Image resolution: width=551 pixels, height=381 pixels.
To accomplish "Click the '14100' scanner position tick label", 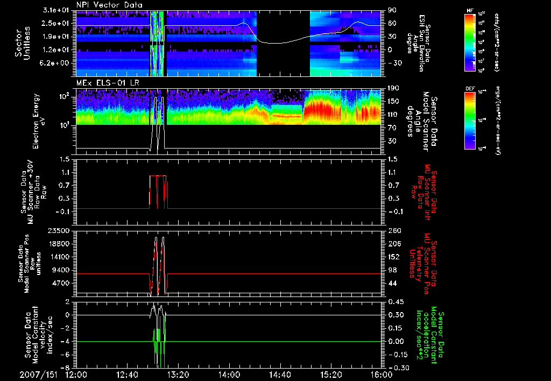I will pos(58,257).
